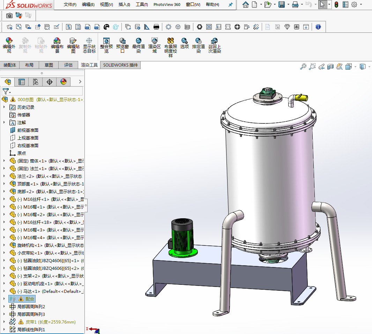The image size is (372, 334).
Task: Switch to ConfigurationManager tab in panel
Action: [35, 82]
